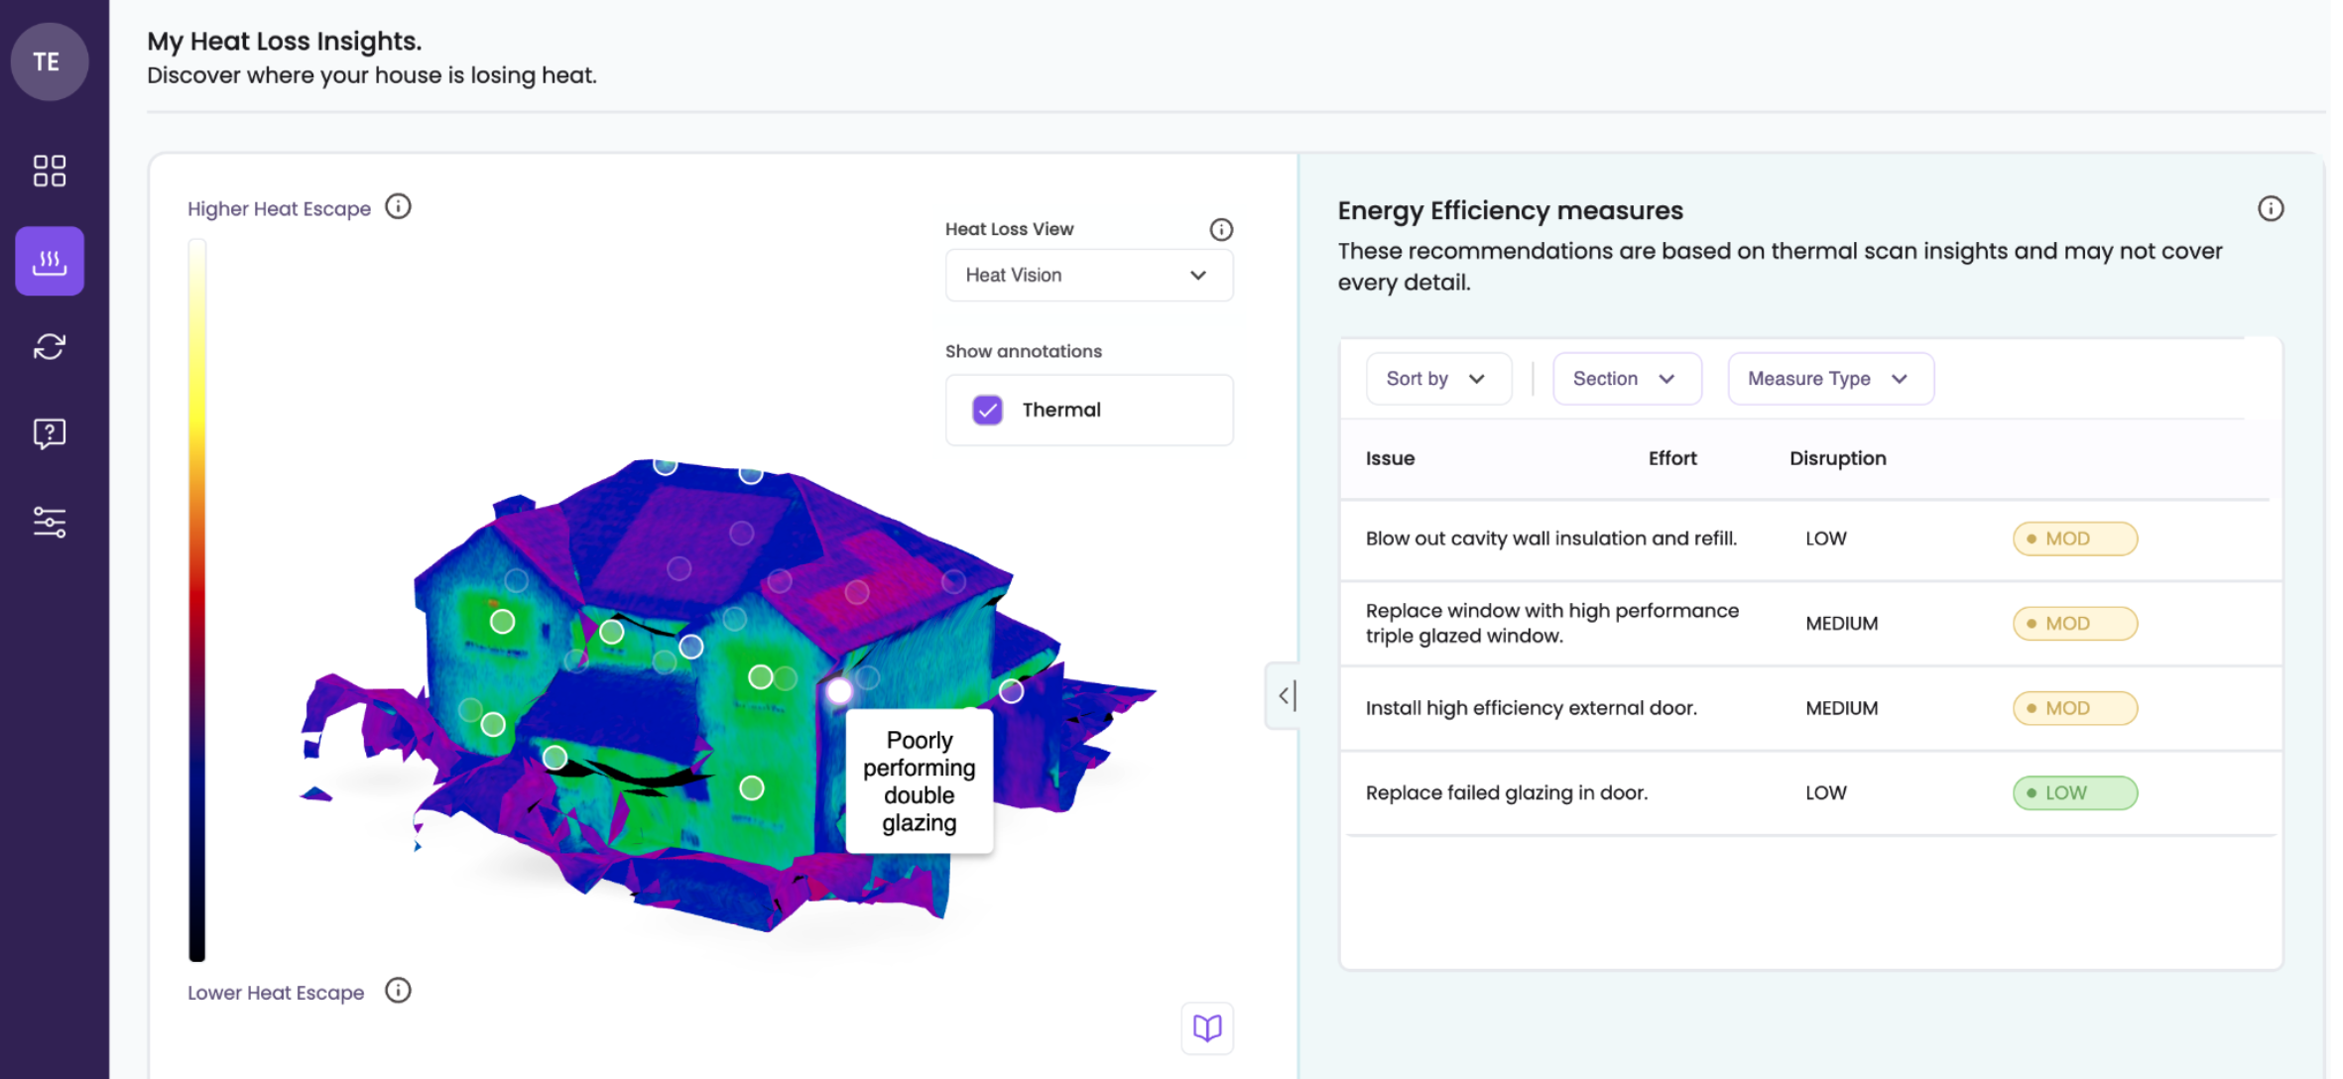Uncheck the Thermal annotations checkbox
2343x1079 pixels.
click(987, 410)
